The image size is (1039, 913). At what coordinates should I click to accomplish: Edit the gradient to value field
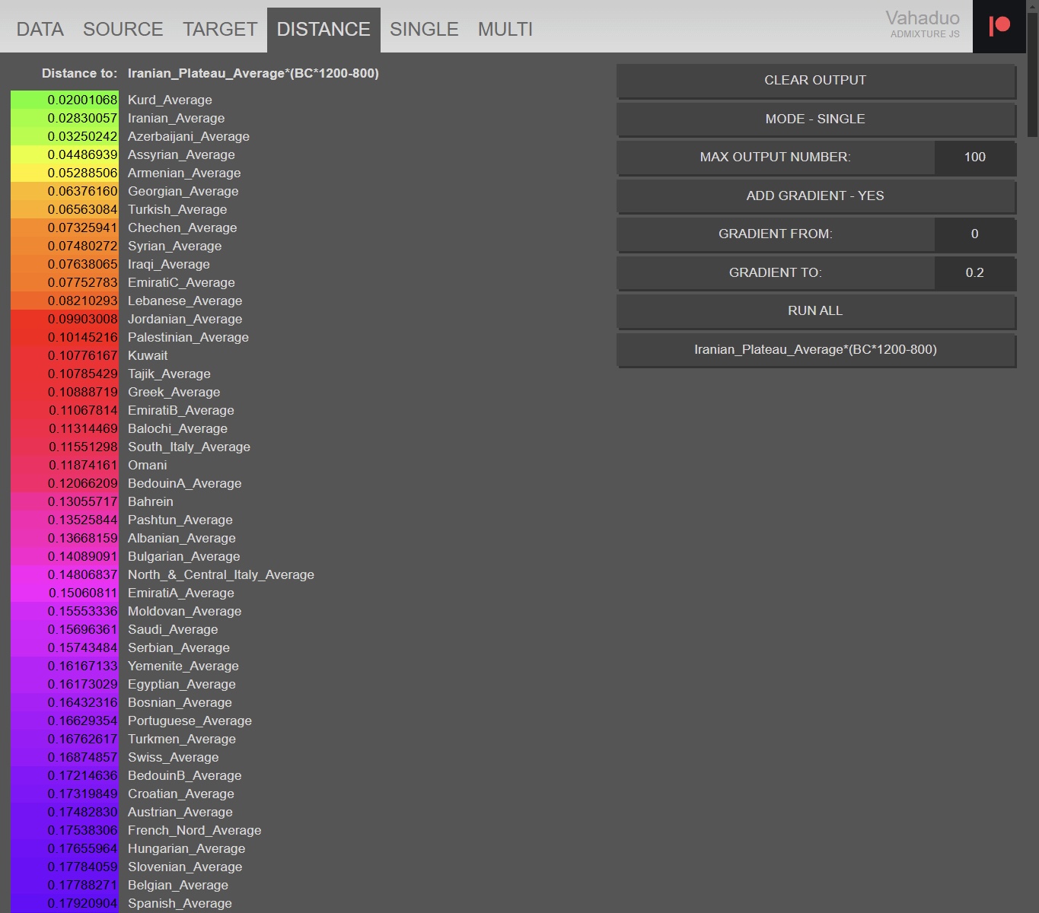pyautogui.click(x=974, y=273)
